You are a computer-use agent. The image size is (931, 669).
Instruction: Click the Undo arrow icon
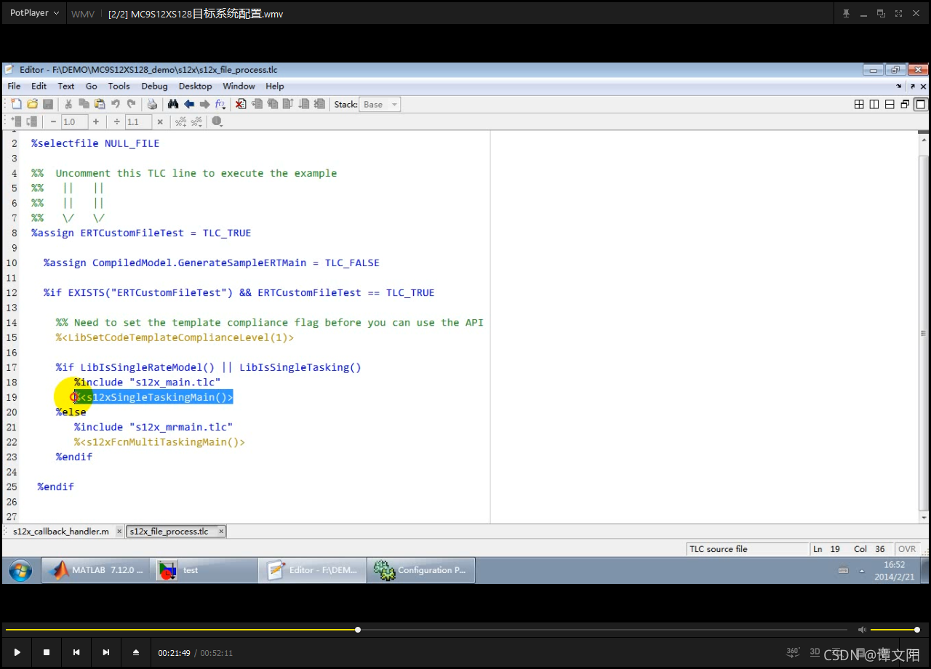[x=115, y=104]
